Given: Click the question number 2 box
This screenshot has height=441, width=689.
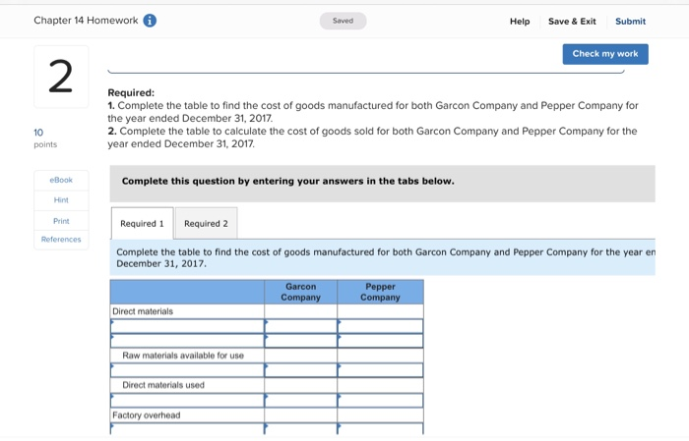Looking at the screenshot, I should pos(61,77).
